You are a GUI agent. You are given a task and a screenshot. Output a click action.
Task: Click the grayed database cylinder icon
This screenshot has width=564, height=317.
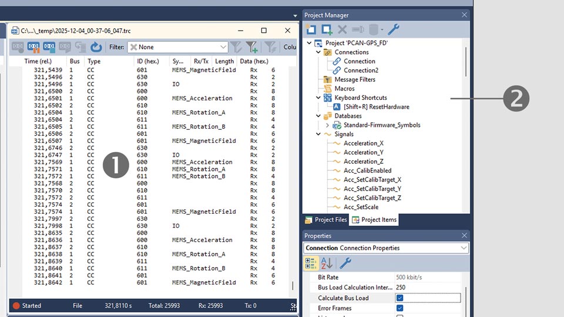coord(374,29)
